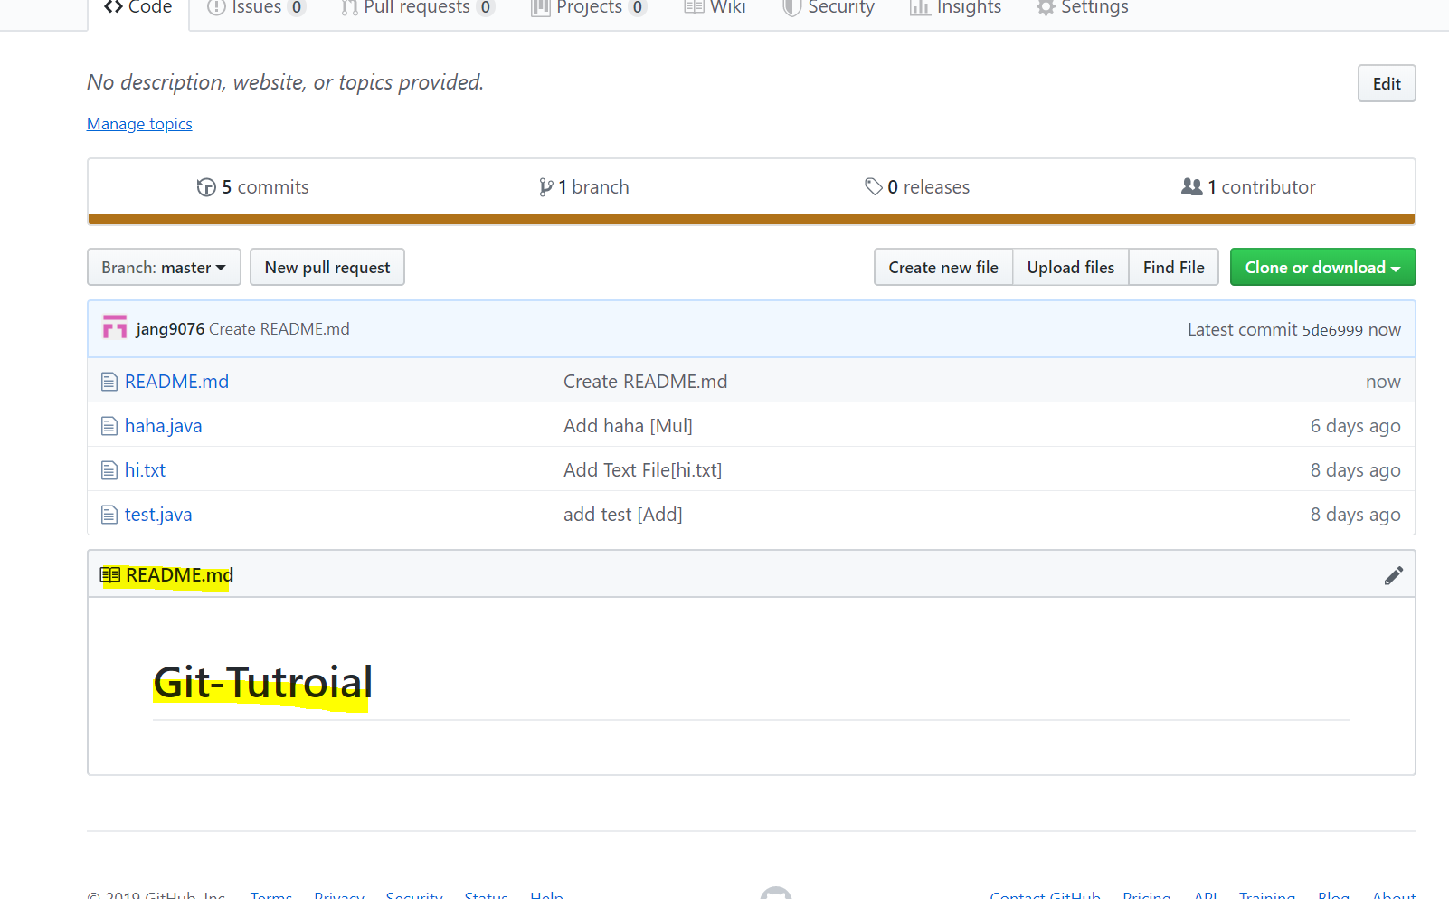Click the README.md file icon in list
Viewport: 1449px width, 899px height.
(109, 382)
